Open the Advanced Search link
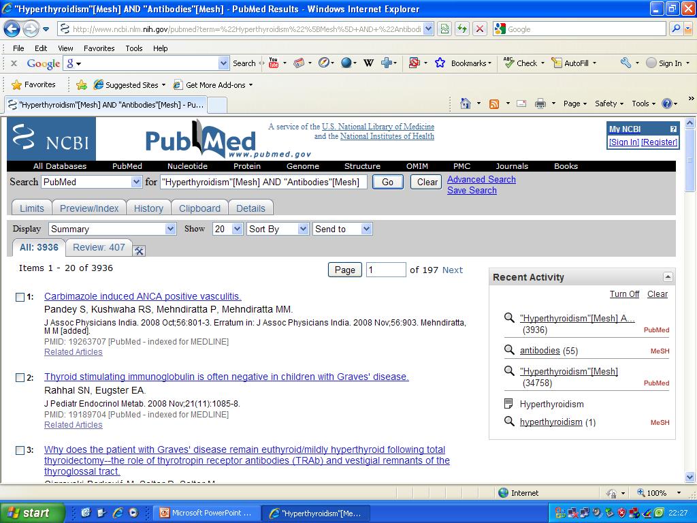 click(x=481, y=179)
